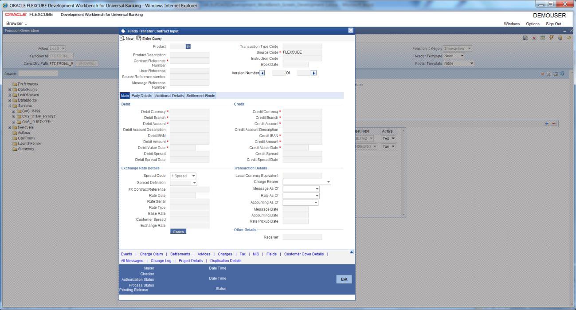The height and width of the screenshot is (310, 576).
Task: Switch to the Party Details tab
Action: [142, 96]
